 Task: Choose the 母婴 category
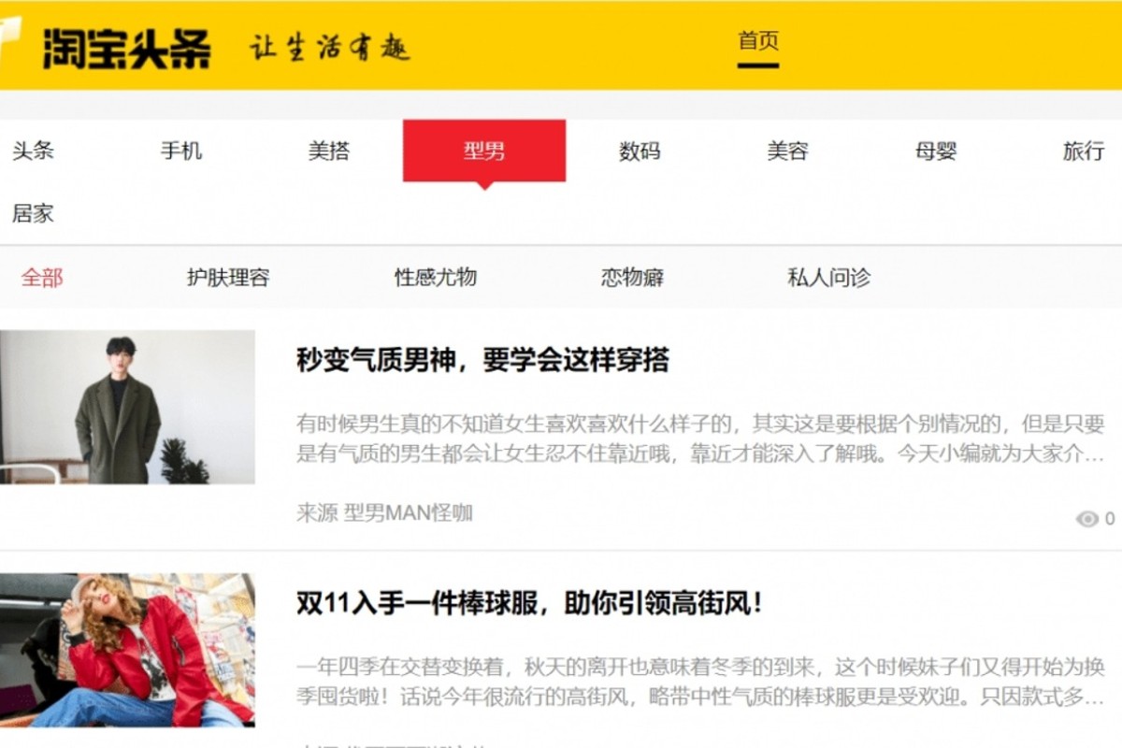[936, 151]
